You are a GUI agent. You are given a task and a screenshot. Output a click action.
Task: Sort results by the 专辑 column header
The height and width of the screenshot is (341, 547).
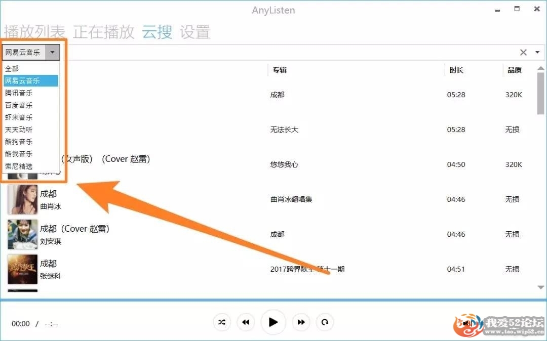pyautogui.click(x=280, y=70)
